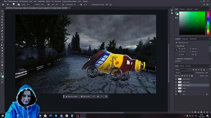
Task: Select the Brush tool in left toolbar
Action: pos(2,34)
